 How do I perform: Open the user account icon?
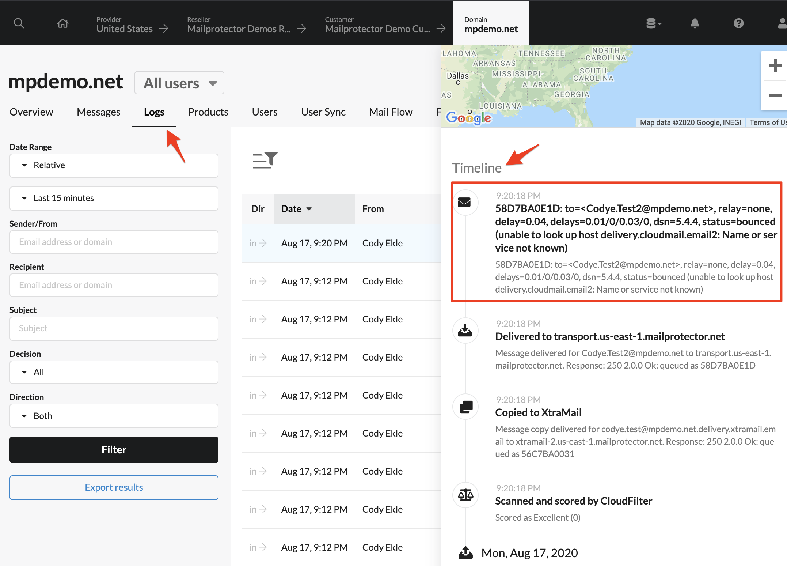782,23
